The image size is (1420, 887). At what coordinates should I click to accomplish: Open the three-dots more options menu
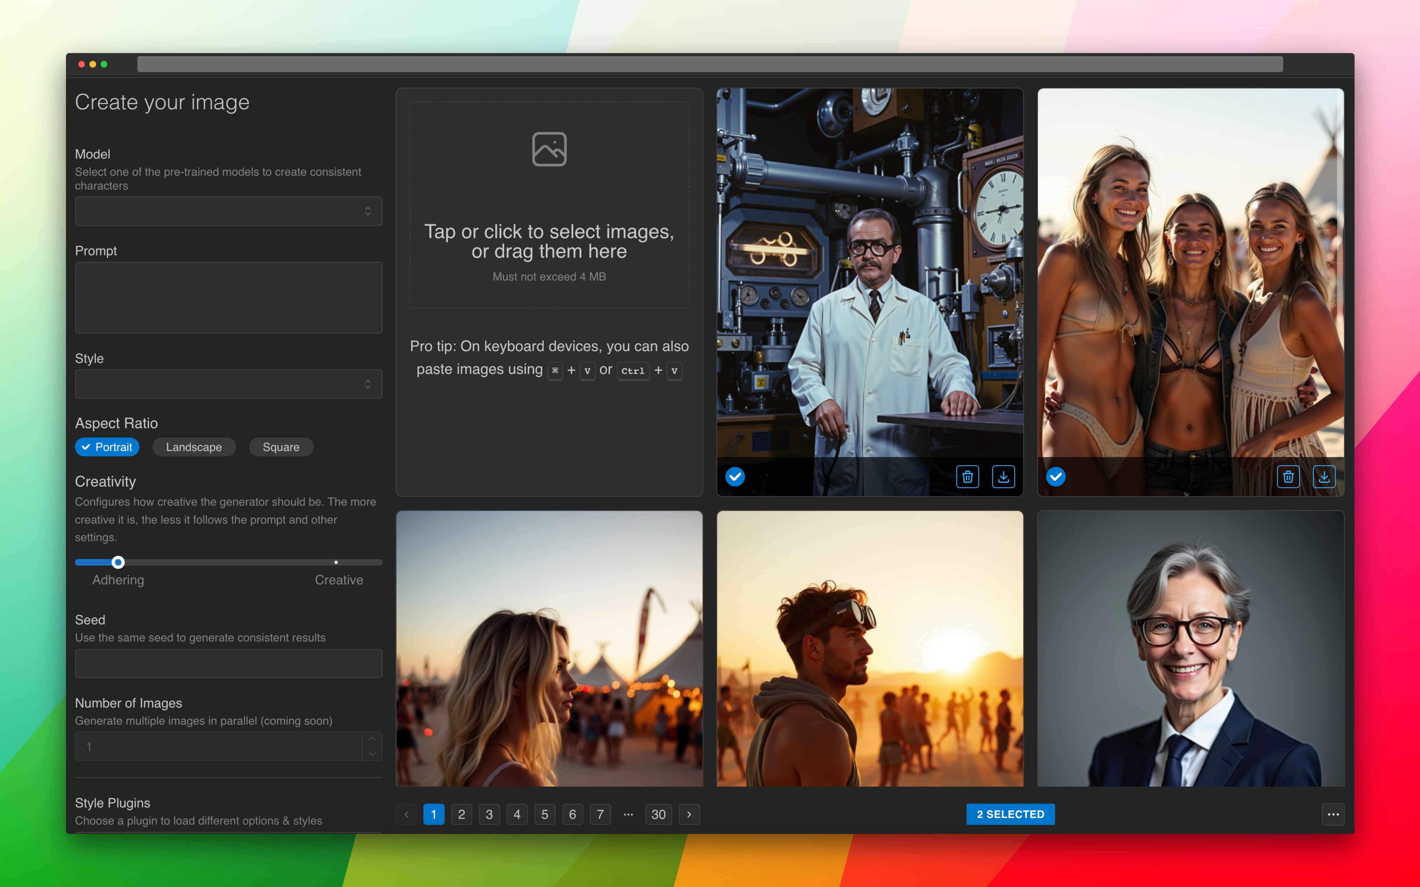[1333, 814]
